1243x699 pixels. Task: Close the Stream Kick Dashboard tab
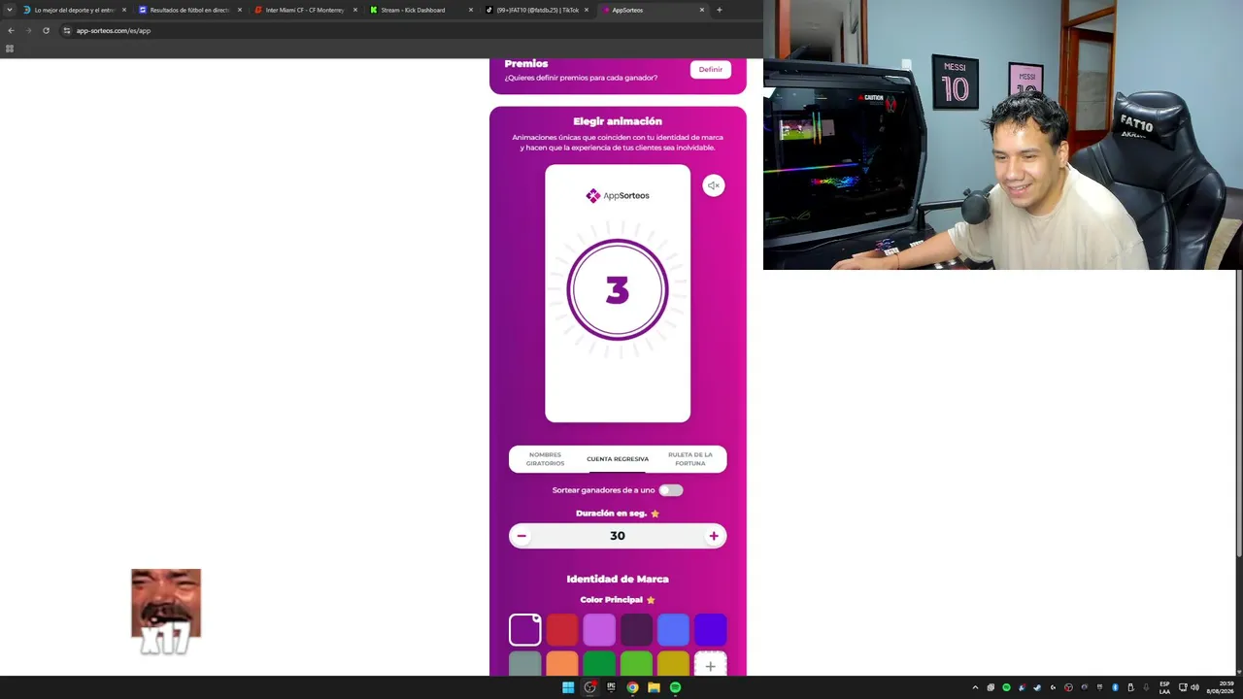click(471, 10)
